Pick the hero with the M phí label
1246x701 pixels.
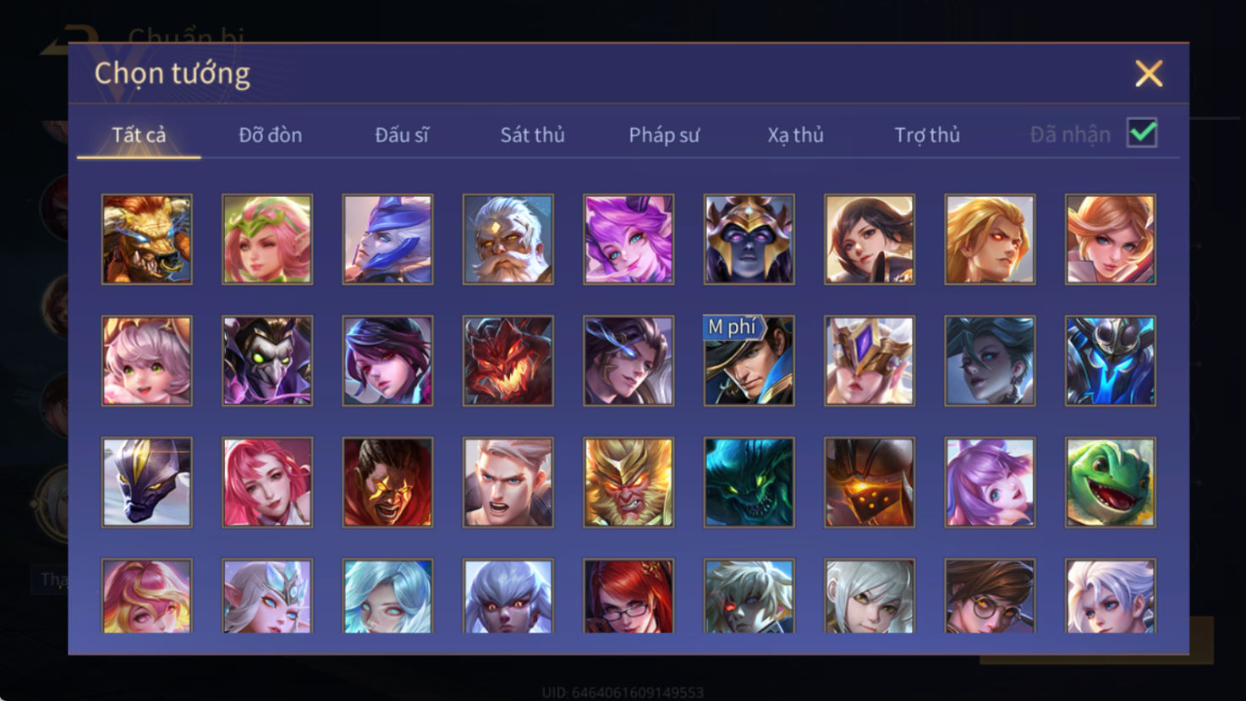tap(749, 361)
